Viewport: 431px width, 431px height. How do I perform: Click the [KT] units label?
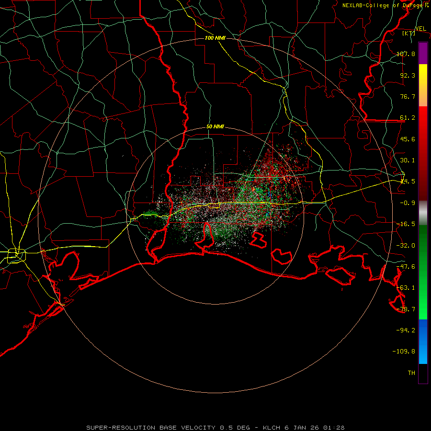(409, 33)
